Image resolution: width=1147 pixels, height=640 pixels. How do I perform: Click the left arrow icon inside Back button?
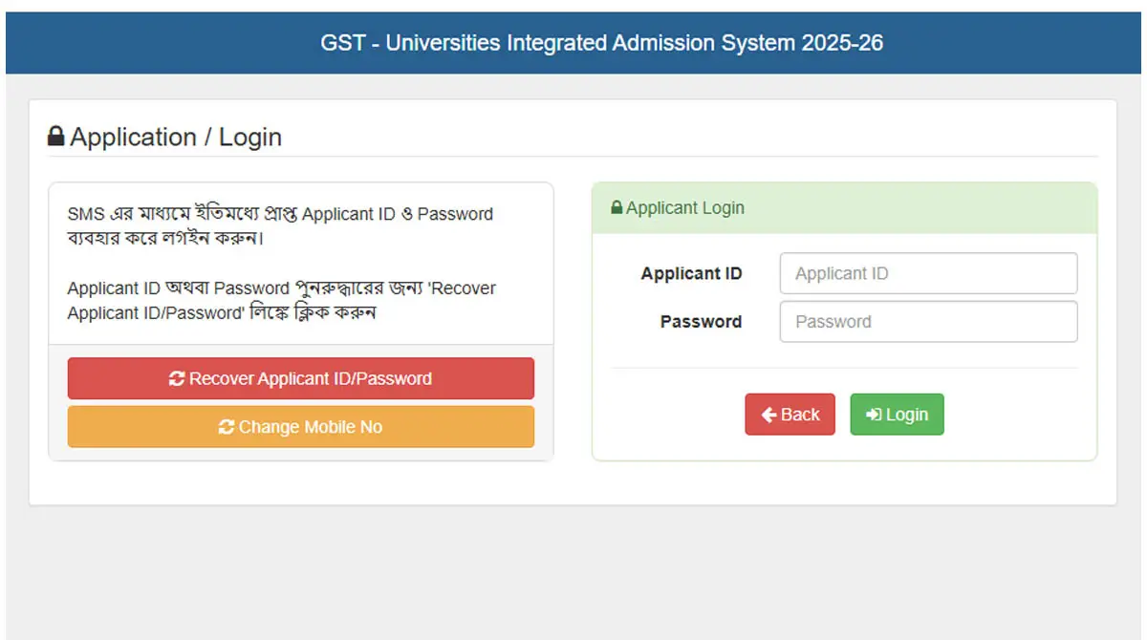click(770, 414)
